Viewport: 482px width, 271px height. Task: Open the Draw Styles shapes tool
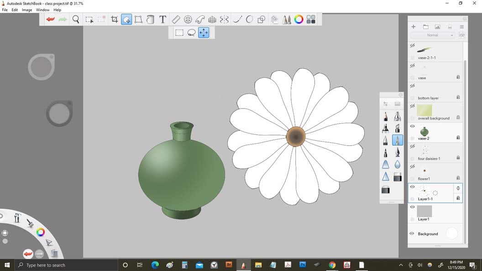261,19
